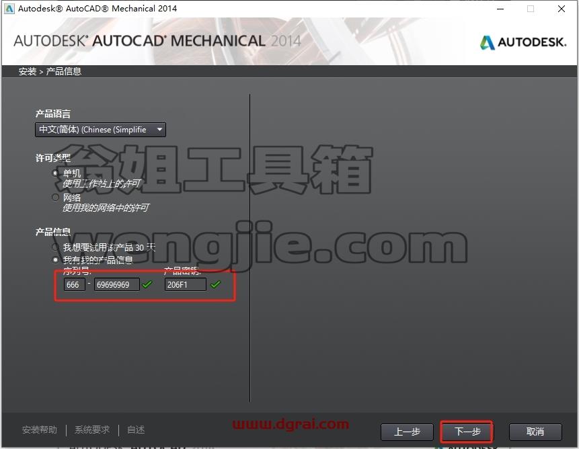Screen dimensions: 579x449
Task: Click the 下一步 next button
Action: click(467, 432)
